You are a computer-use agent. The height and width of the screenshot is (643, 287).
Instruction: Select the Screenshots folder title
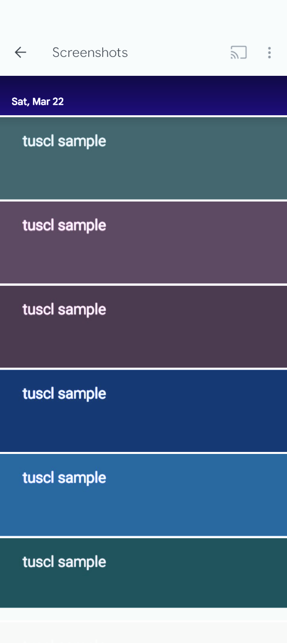pyautogui.click(x=90, y=52)
